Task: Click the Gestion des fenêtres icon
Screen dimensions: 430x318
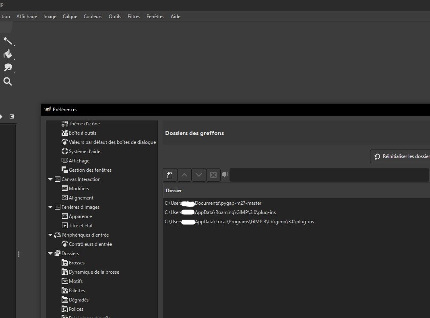Action: [65, 170]
